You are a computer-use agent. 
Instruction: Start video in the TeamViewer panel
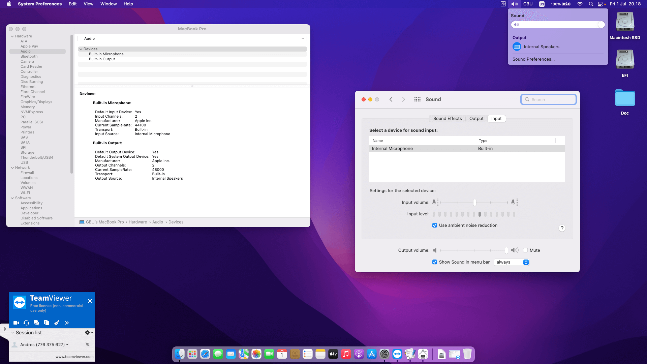pos(16,323)
